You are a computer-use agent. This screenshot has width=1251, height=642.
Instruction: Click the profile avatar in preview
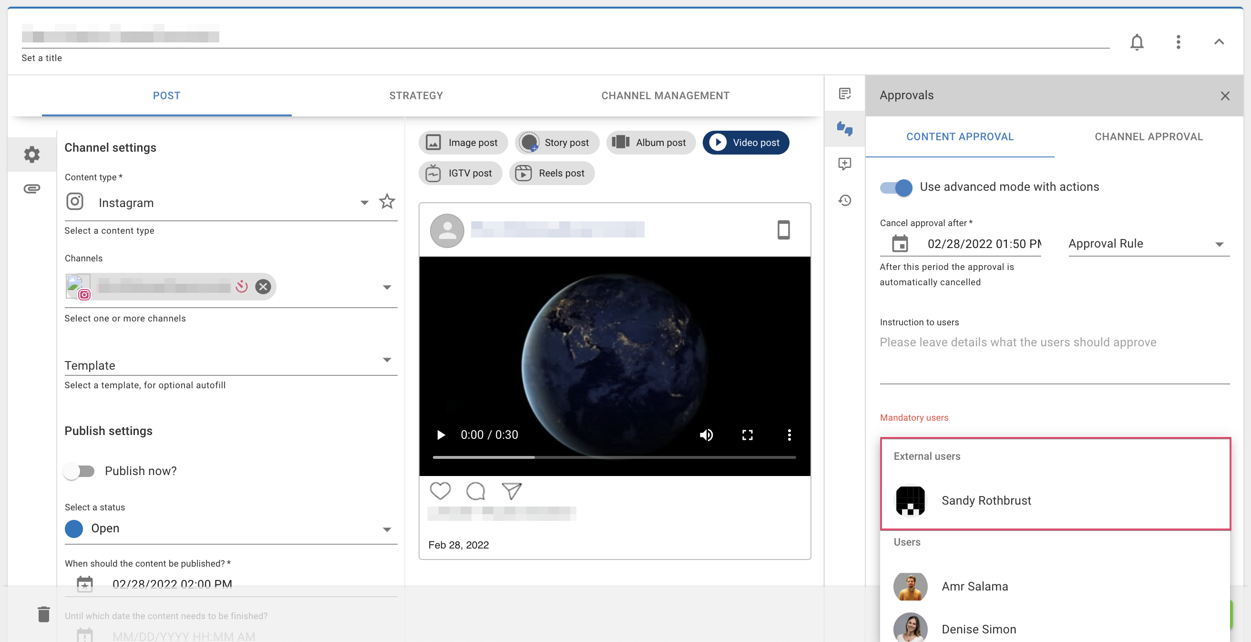point(447,231)
